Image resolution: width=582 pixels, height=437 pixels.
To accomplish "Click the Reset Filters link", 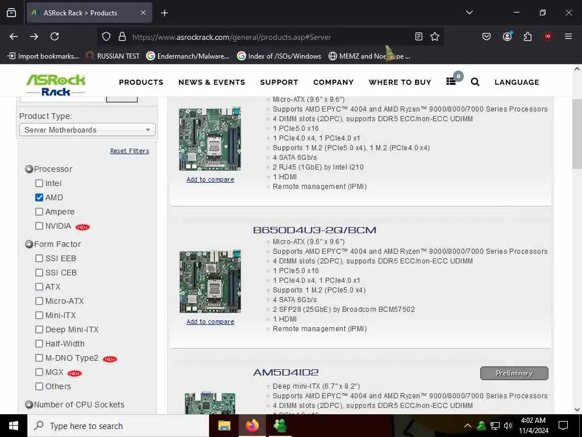I will [x=130, y=151].
